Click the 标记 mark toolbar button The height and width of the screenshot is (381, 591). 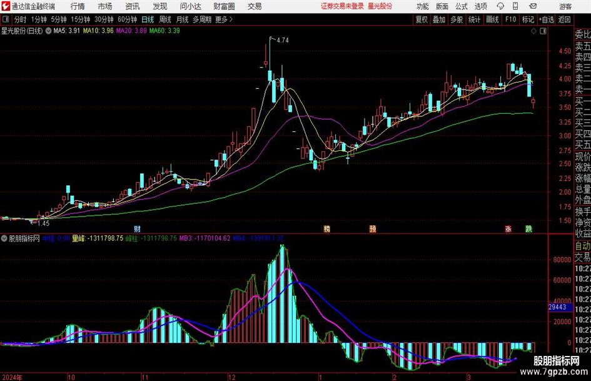point(528,19)
